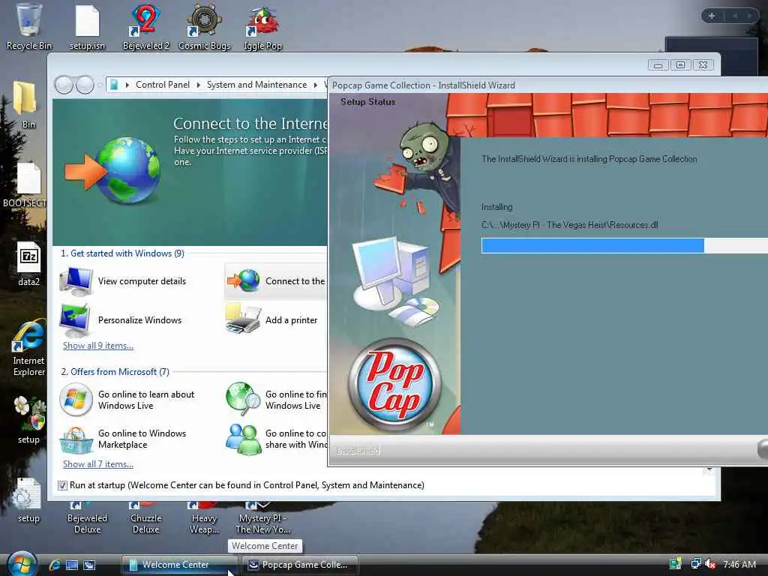Launch the Iggle Pop shortcut
Viewport: 768px width, 576px height.
[263, 27]
